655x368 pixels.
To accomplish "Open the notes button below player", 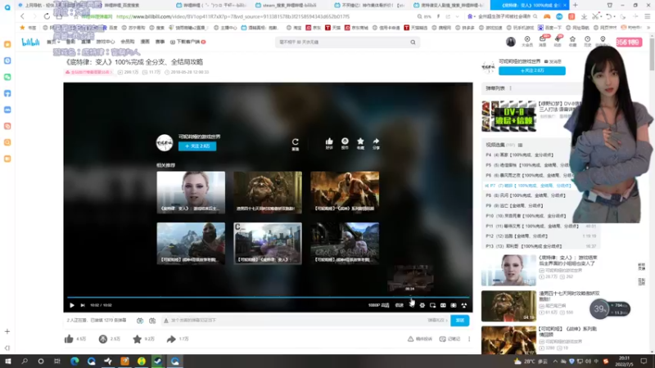I will 449,339.
